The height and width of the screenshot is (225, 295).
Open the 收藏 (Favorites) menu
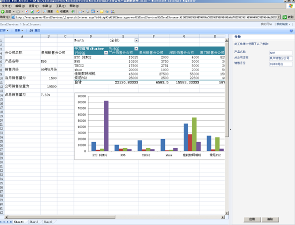47,6
